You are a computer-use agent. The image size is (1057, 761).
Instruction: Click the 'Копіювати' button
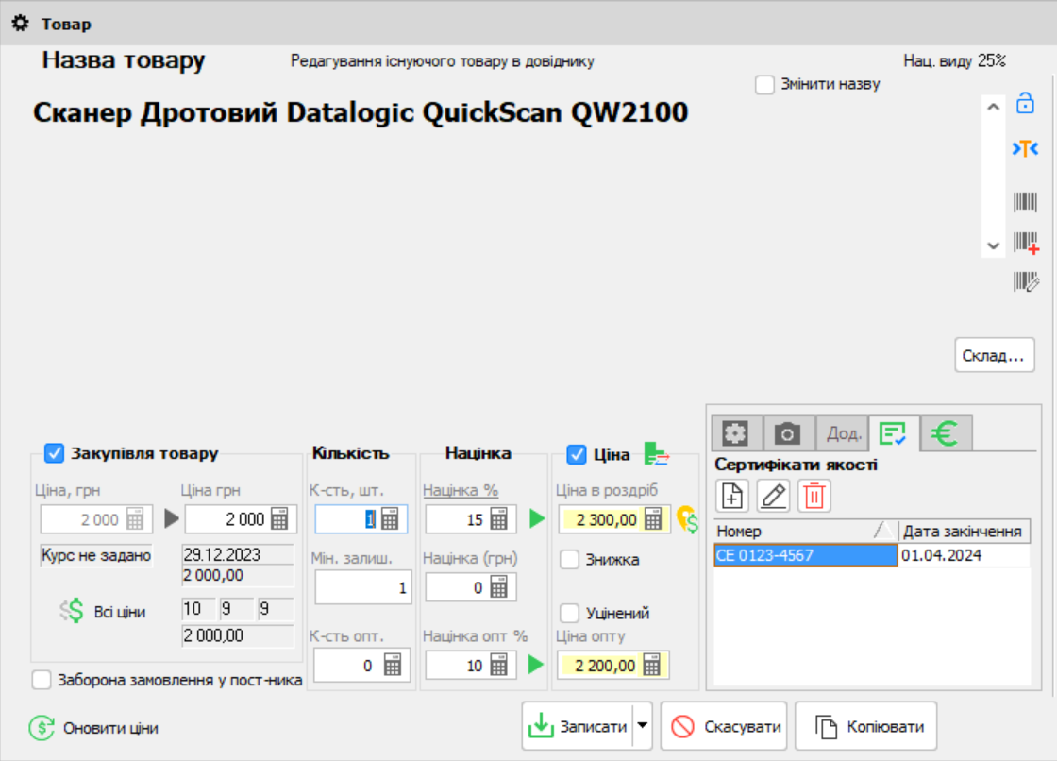[x=865, y=726]
